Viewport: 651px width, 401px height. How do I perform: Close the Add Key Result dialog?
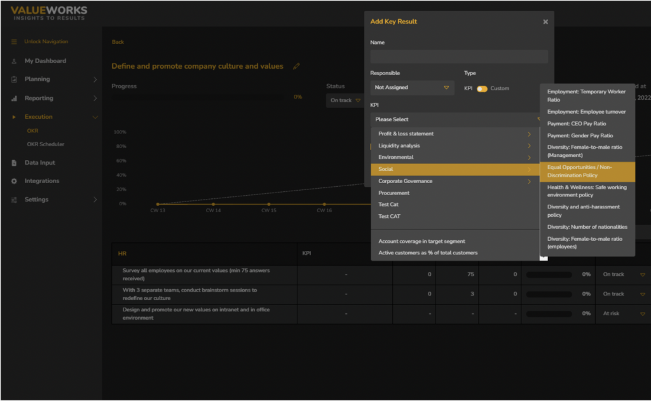coord(545,22)
